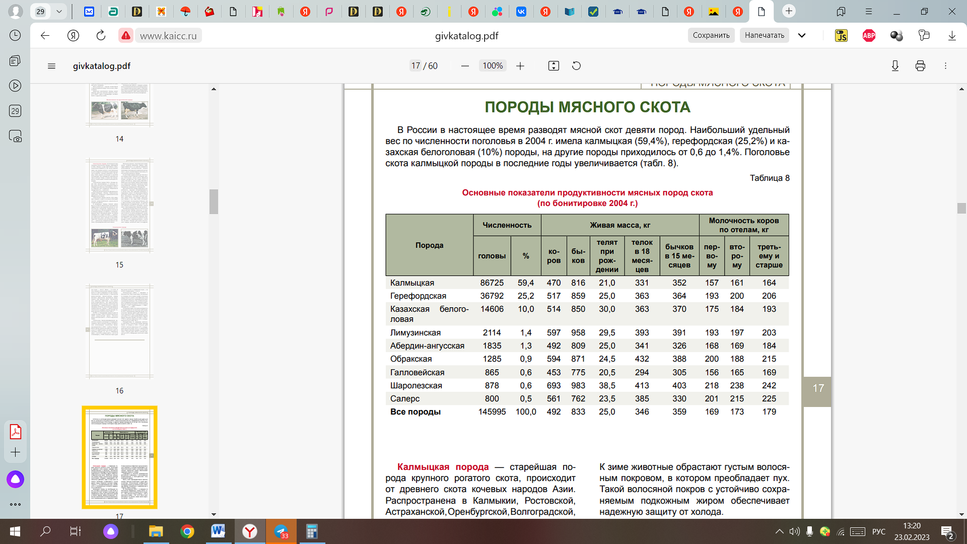Print the document using the printer icon
This screenshot has width=967, height=544.
point(920,66)
